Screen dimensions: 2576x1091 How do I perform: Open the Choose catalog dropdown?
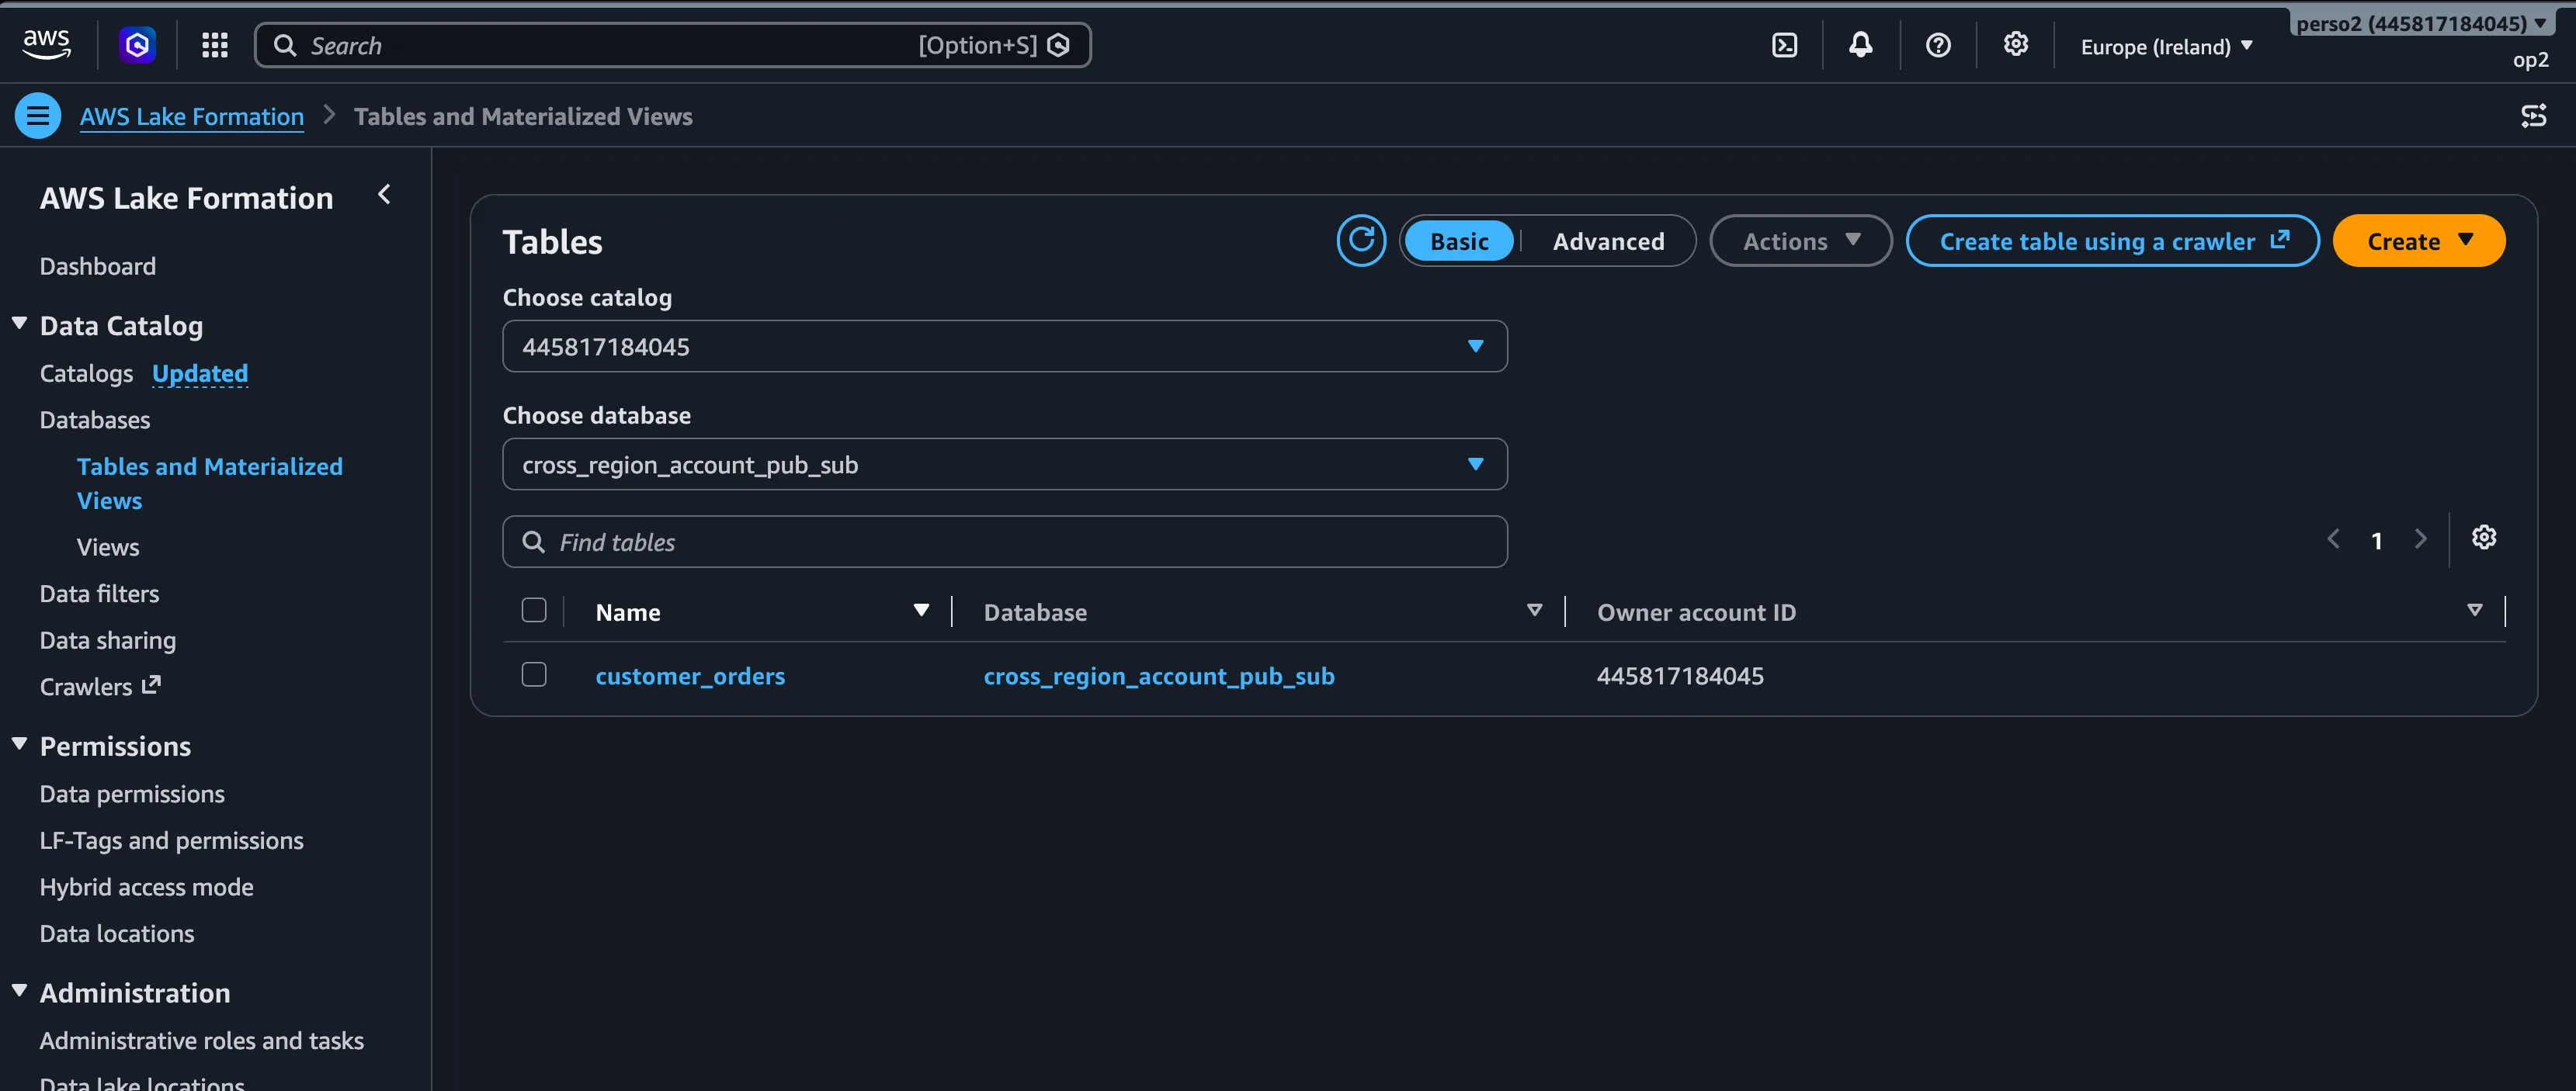(1004, 347)
